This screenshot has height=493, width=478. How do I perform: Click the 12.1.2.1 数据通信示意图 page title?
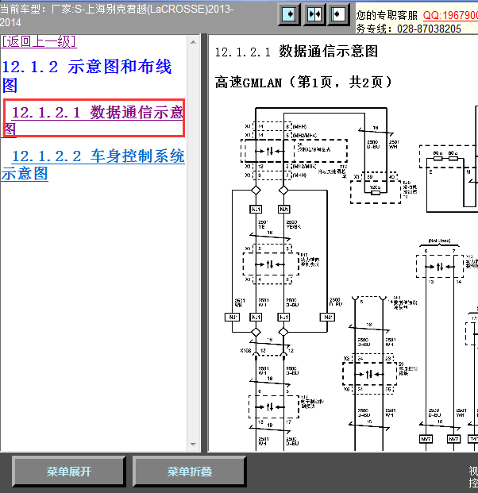(x=296, y=52)
